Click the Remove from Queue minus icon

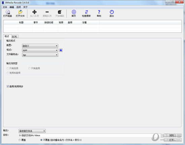[x=47, y=12]
